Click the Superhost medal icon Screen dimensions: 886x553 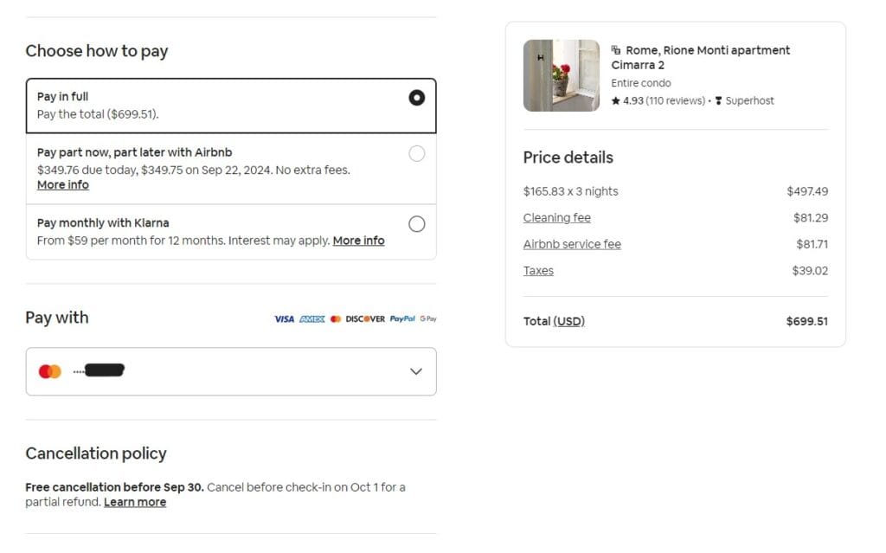point(719,100)
